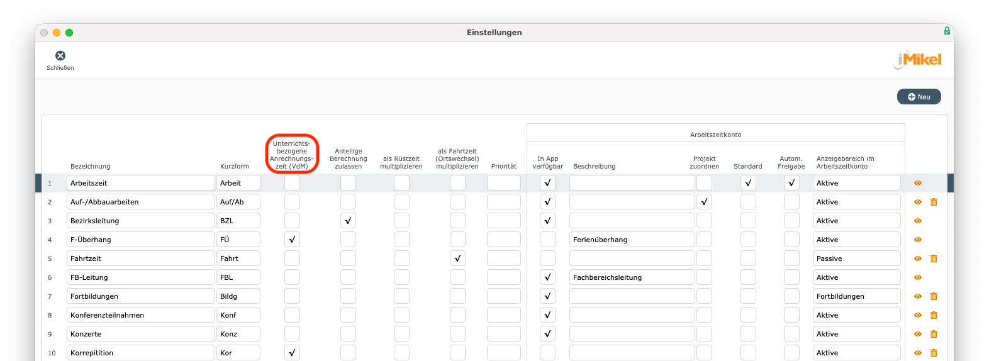Open Anzeigebereich field showing Passive for Fahrtzeit
Image resolution: width=989 pixels, height=361 pixels.
pos(857,258)
